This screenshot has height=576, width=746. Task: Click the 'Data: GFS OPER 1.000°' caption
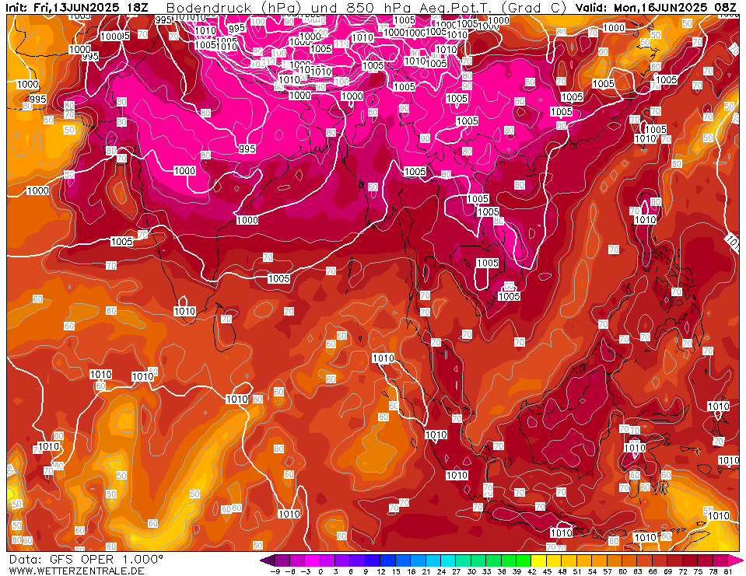(x=86, y=559)
